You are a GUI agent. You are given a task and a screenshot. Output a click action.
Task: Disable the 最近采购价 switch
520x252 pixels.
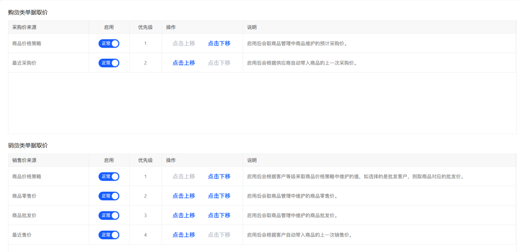(109, 63)
